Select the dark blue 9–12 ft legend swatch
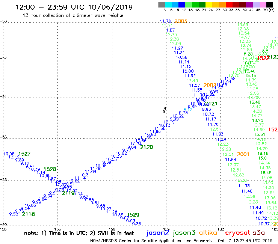Viewport: 278px width, 244px height. click(182, 5)
